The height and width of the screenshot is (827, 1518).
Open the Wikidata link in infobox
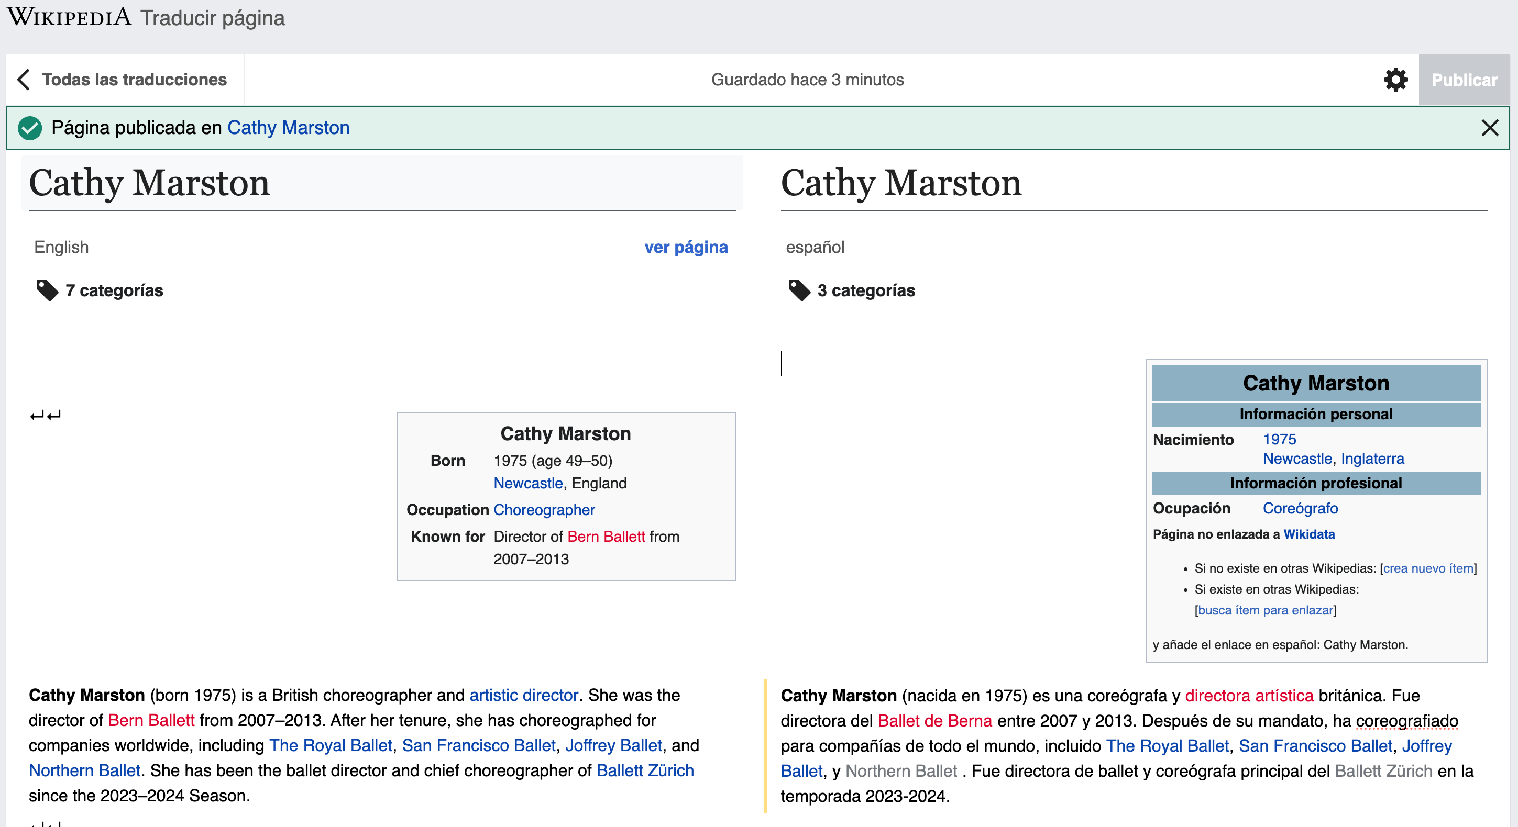(x=1309, y=534)
